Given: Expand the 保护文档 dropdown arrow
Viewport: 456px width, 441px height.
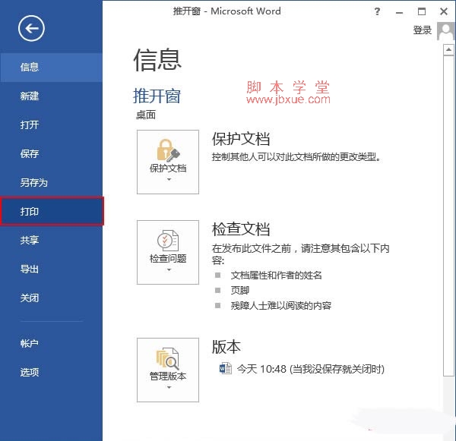Looking at the screenshot, I should (169, 180).
